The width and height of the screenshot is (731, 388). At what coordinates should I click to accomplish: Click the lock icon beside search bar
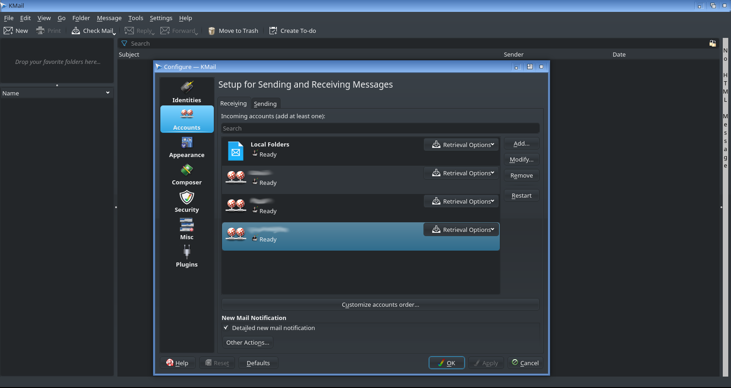[x=712, y=43]
